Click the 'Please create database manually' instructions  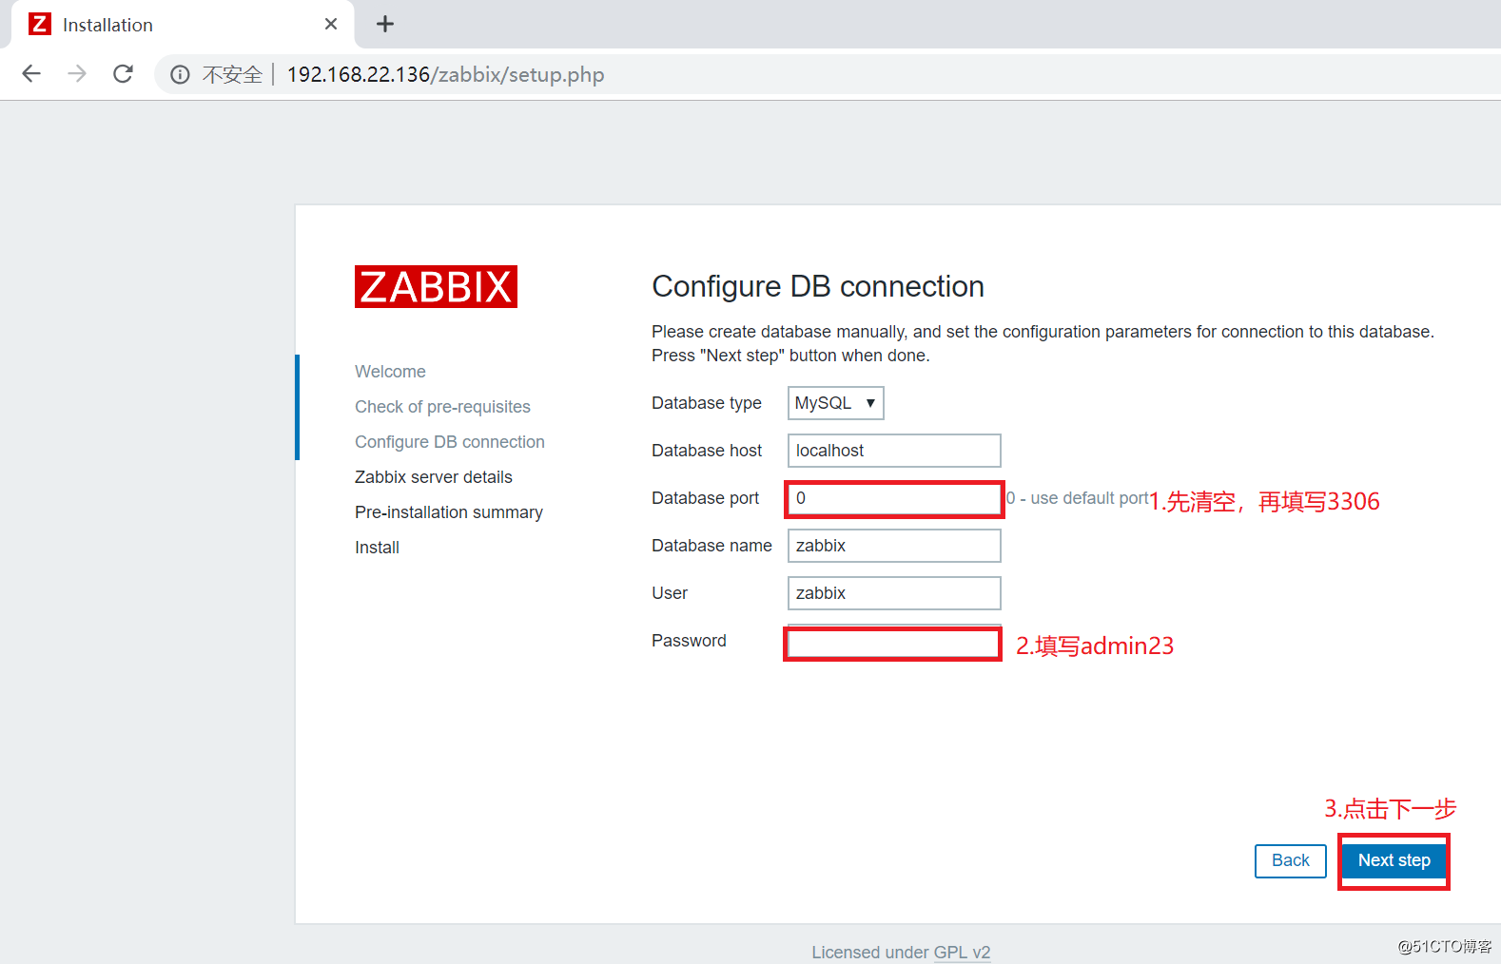1043,343
